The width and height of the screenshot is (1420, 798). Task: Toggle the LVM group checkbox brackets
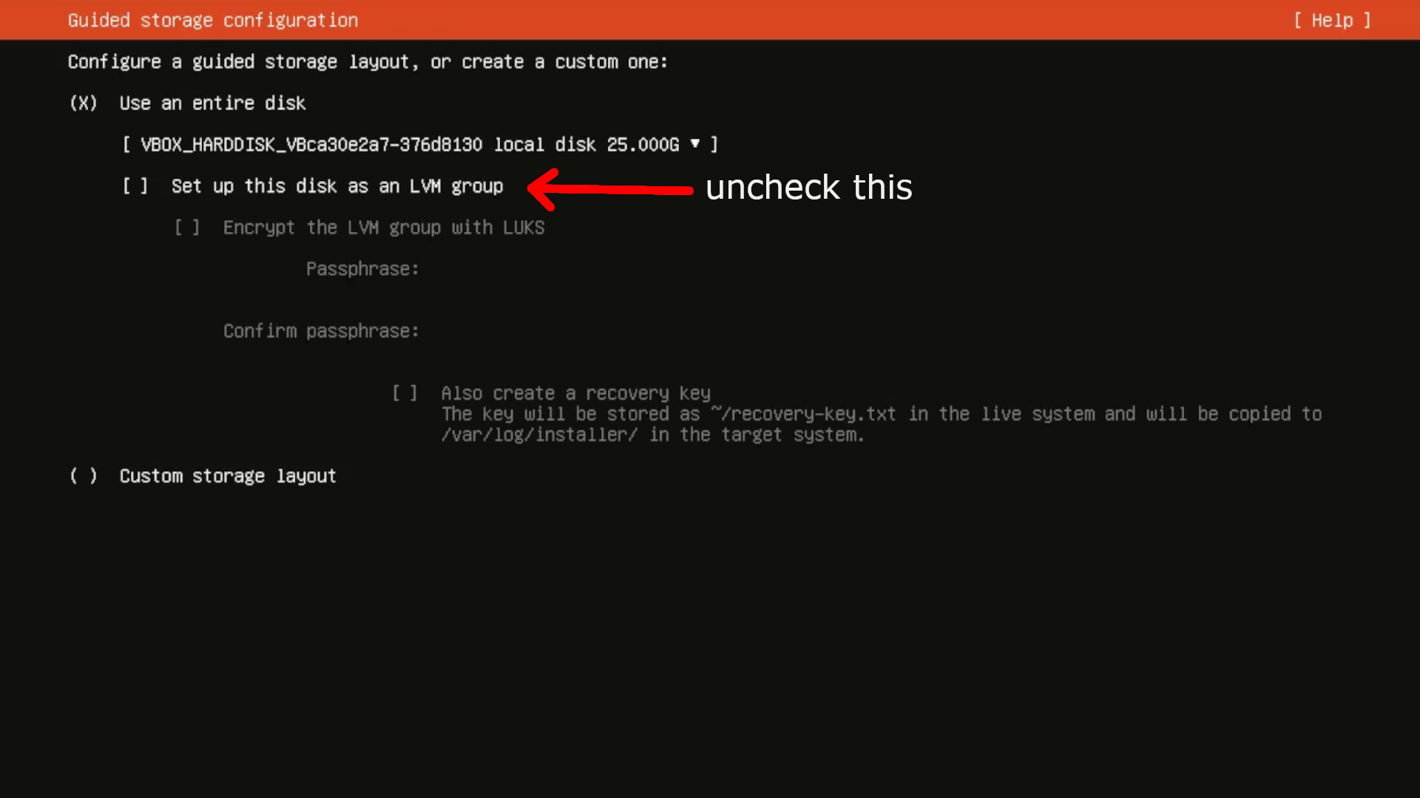[135, 186]
